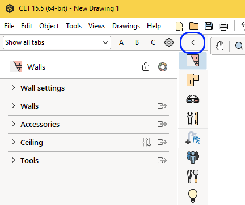Open the kitchen utensils tab icon
Viewport: 245px width, 205px height.
(x=193, y=177)
